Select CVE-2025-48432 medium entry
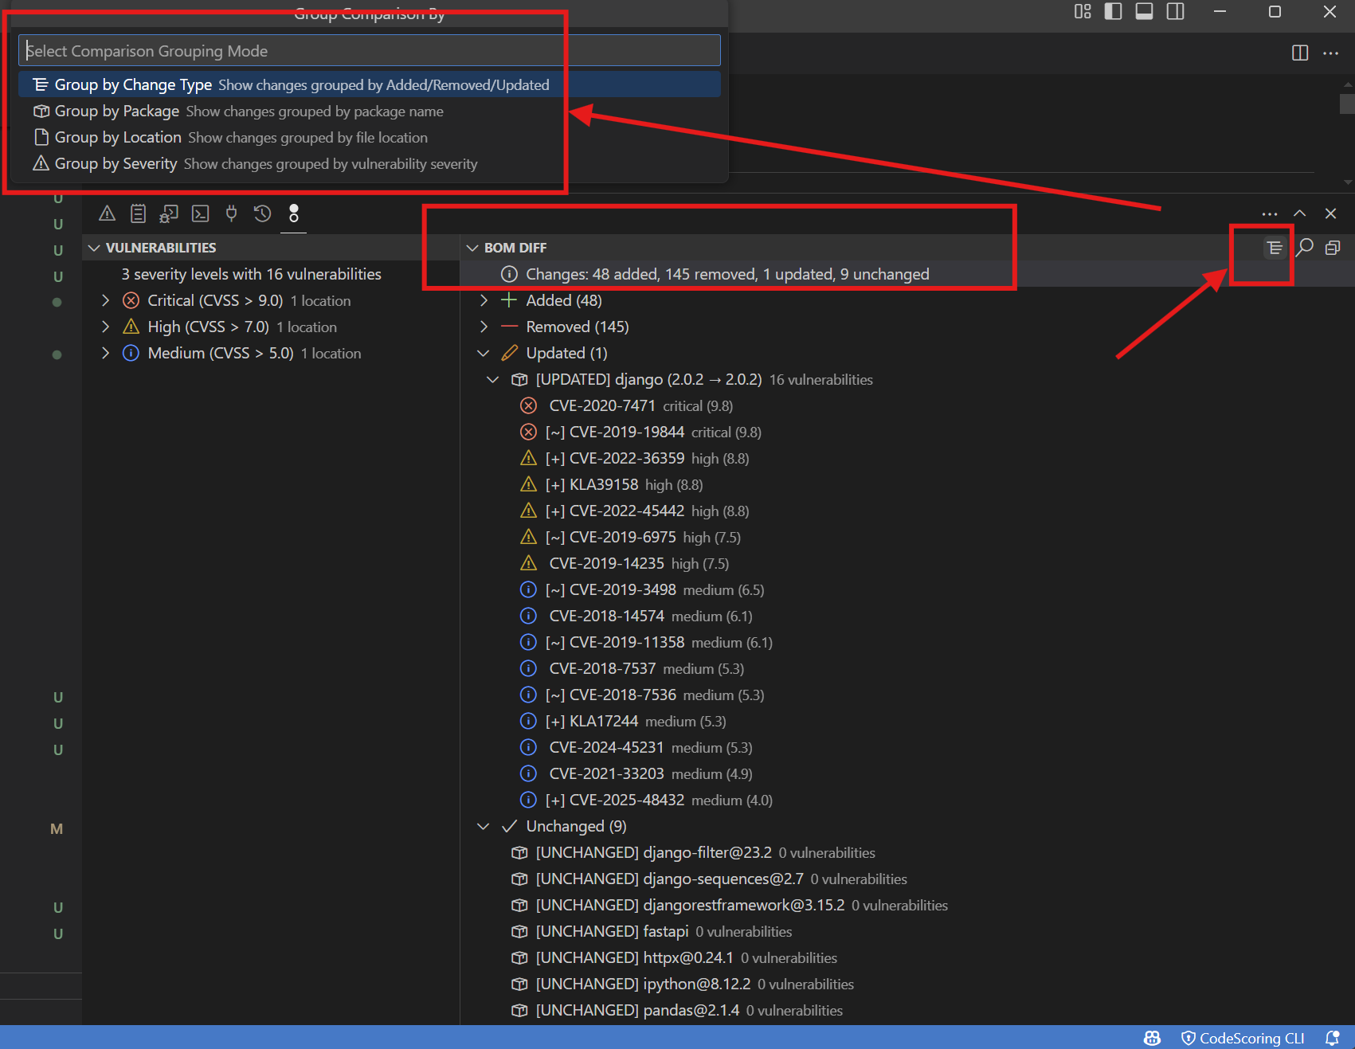This screenshot has height=1049, width=1355. pos(907,800)
